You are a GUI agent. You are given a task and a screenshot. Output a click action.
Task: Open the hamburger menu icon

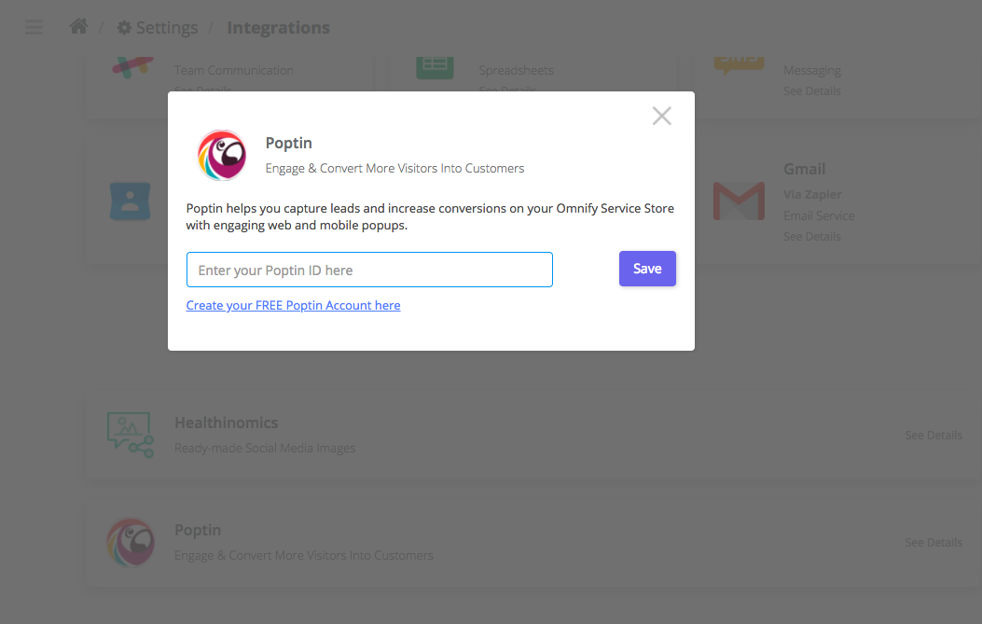34,28
